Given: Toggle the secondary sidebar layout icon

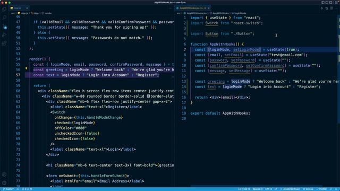Looking at the screenshot, I should 331,2.
